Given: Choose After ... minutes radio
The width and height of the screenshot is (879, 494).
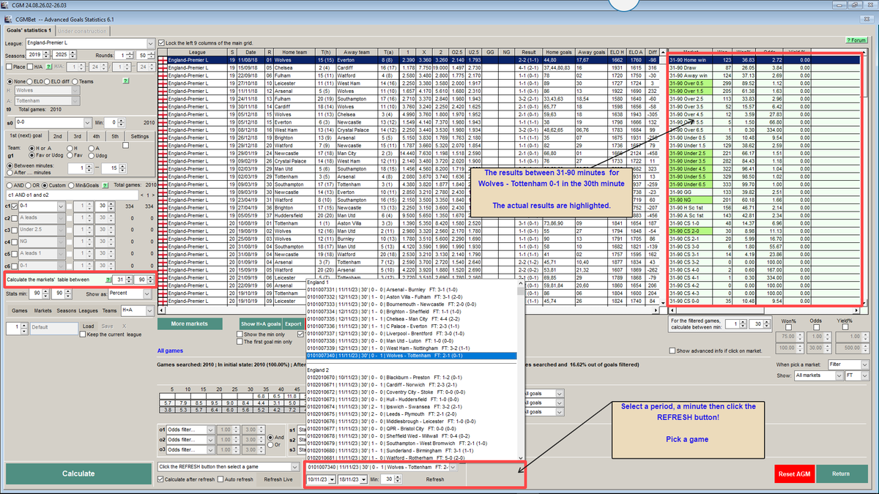Looking at the screenshot, I should click(9, 171).
